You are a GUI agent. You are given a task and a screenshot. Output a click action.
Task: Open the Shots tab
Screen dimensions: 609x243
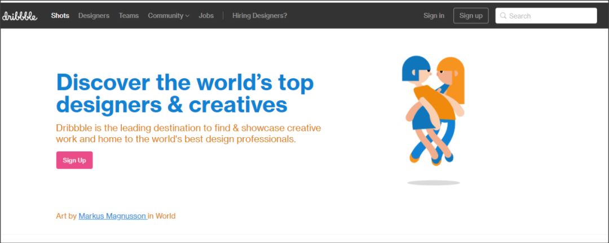click(60, 16)
